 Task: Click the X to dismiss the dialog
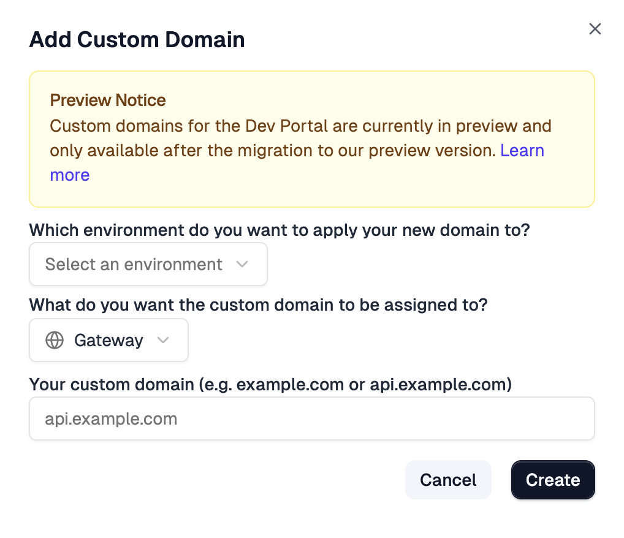tap(595, 29)
